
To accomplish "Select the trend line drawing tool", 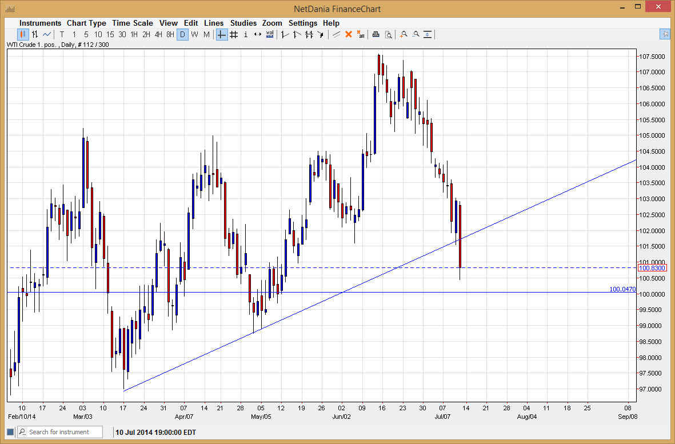I will (x=284, y=34).
